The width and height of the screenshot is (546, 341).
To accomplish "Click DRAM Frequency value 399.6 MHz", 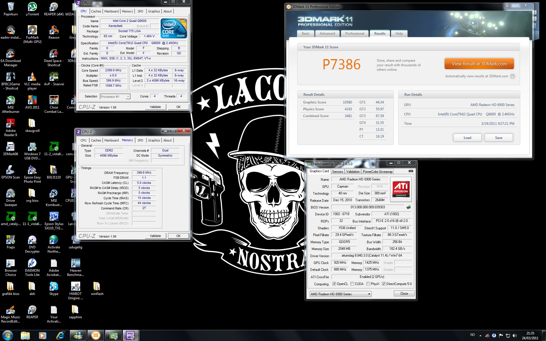I will pos(144,172).
